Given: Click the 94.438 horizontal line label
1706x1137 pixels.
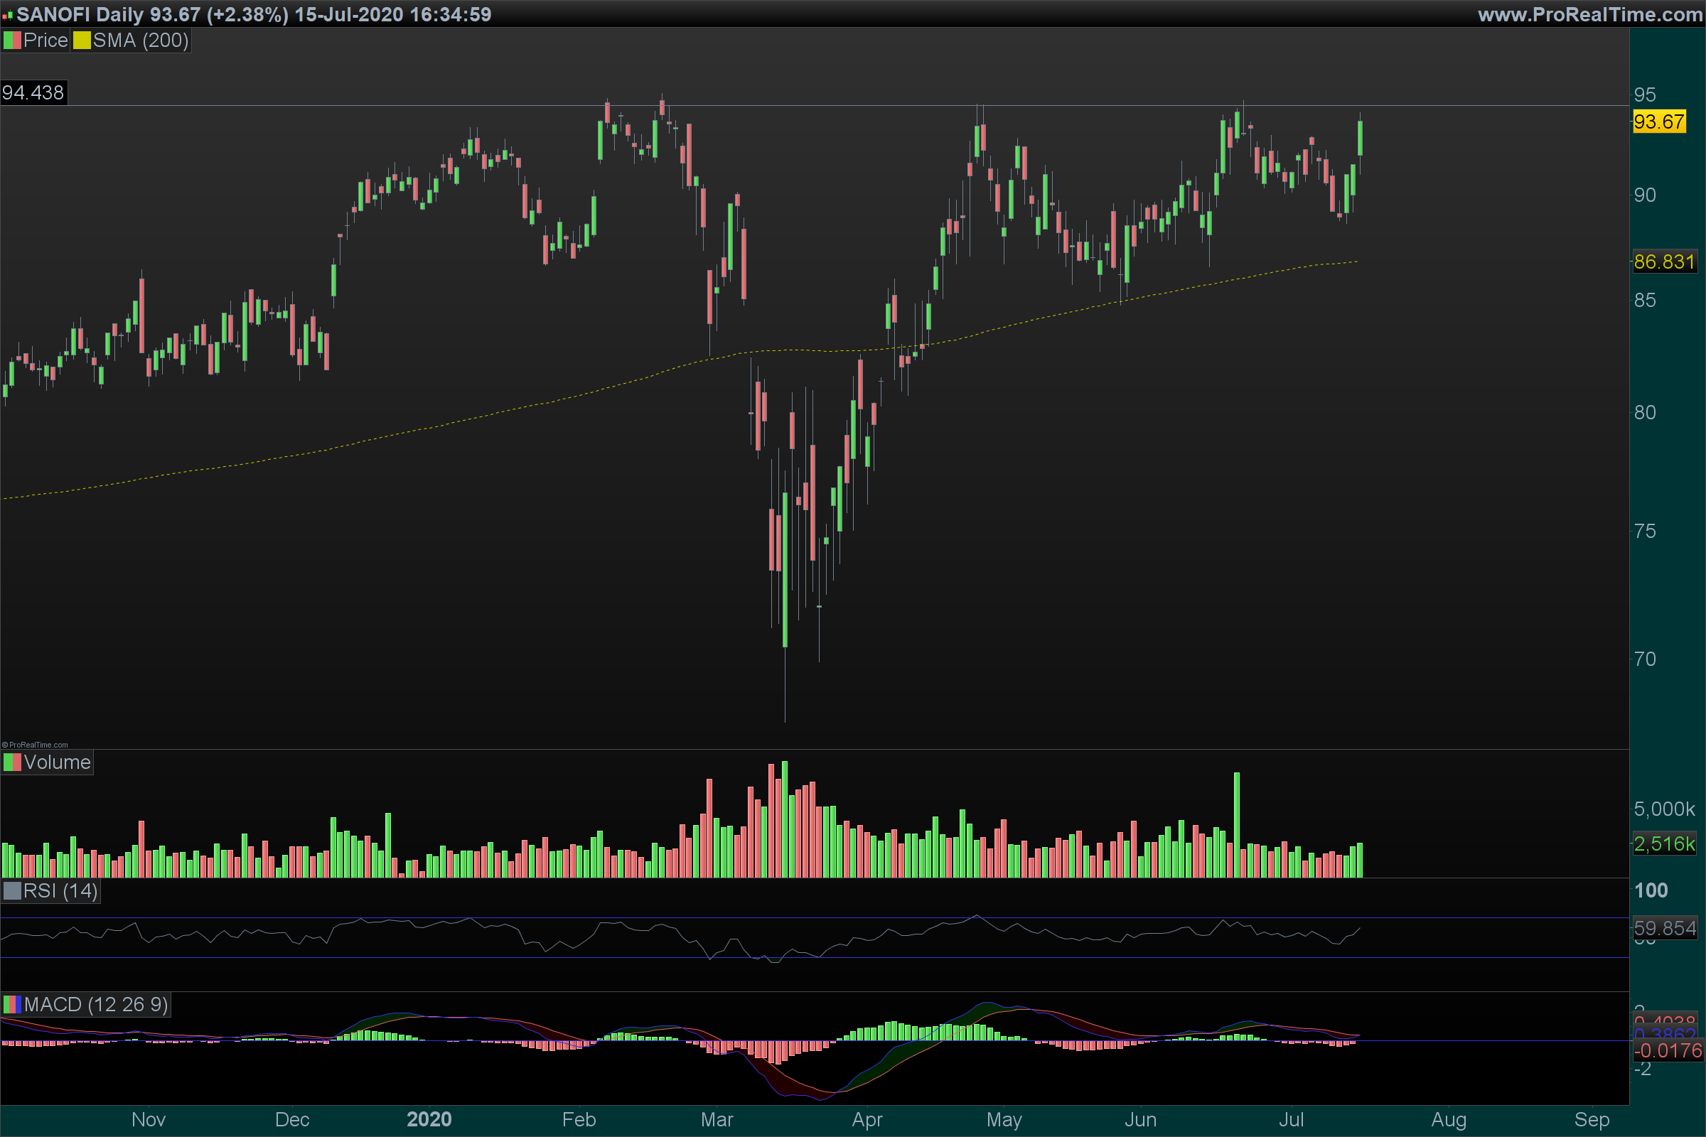Looking at the screenshot, I should point(33,93).
